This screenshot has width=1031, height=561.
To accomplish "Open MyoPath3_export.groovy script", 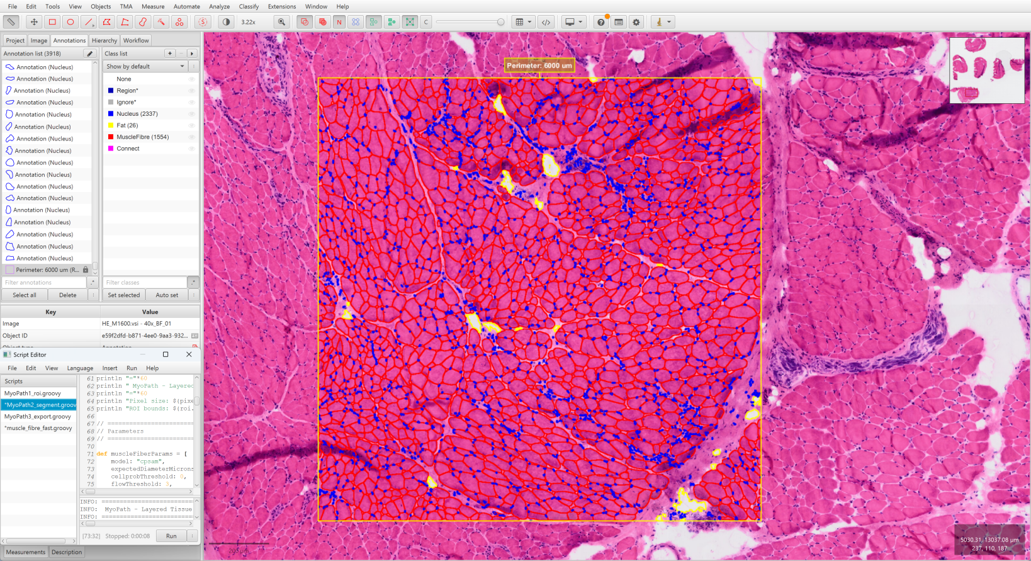I will [x=38, y=416].
